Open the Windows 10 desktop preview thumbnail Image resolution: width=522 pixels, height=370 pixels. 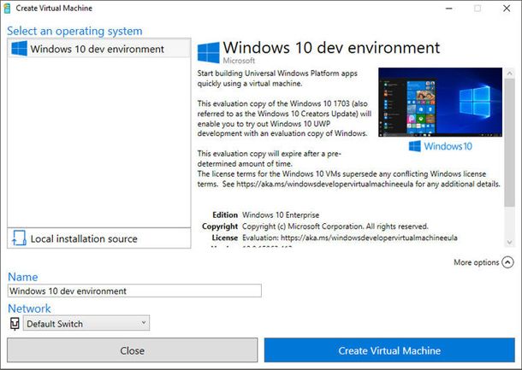click(440, 103)
